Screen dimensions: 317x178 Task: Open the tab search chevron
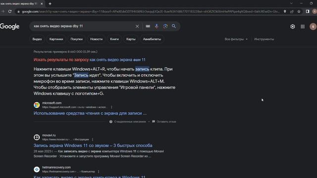click(x=291, y=3)
